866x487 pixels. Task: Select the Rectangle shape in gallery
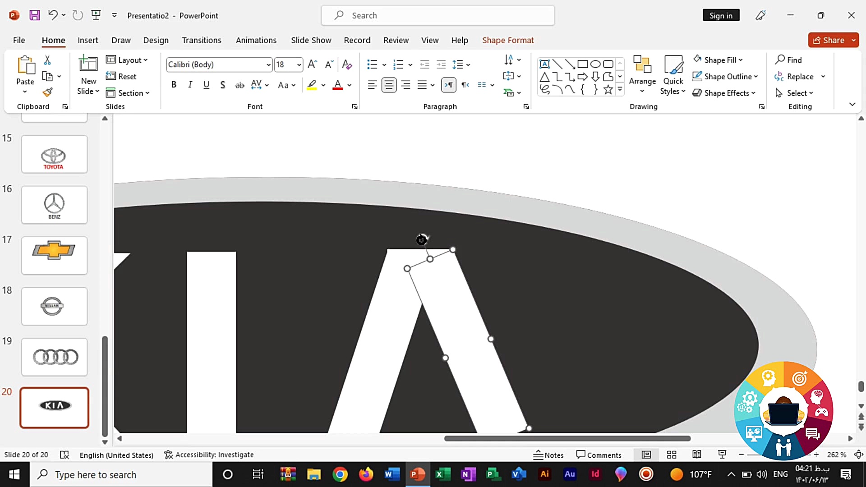click(x=583, y=64)
